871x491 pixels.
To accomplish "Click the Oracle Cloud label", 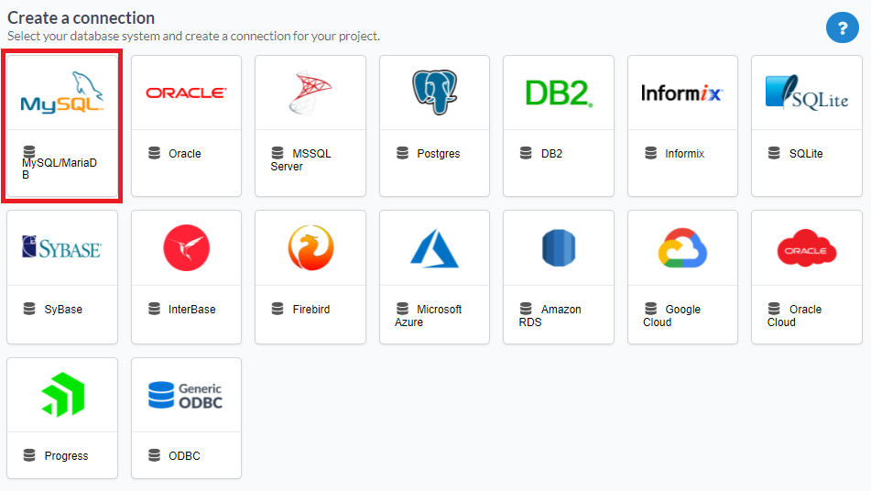I will pos(794,315).
